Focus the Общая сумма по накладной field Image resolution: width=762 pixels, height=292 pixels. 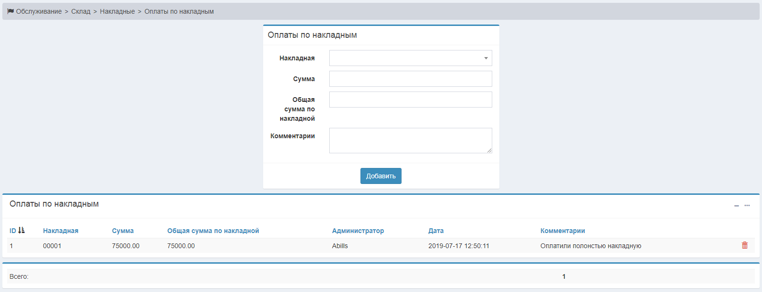[410, 100]
